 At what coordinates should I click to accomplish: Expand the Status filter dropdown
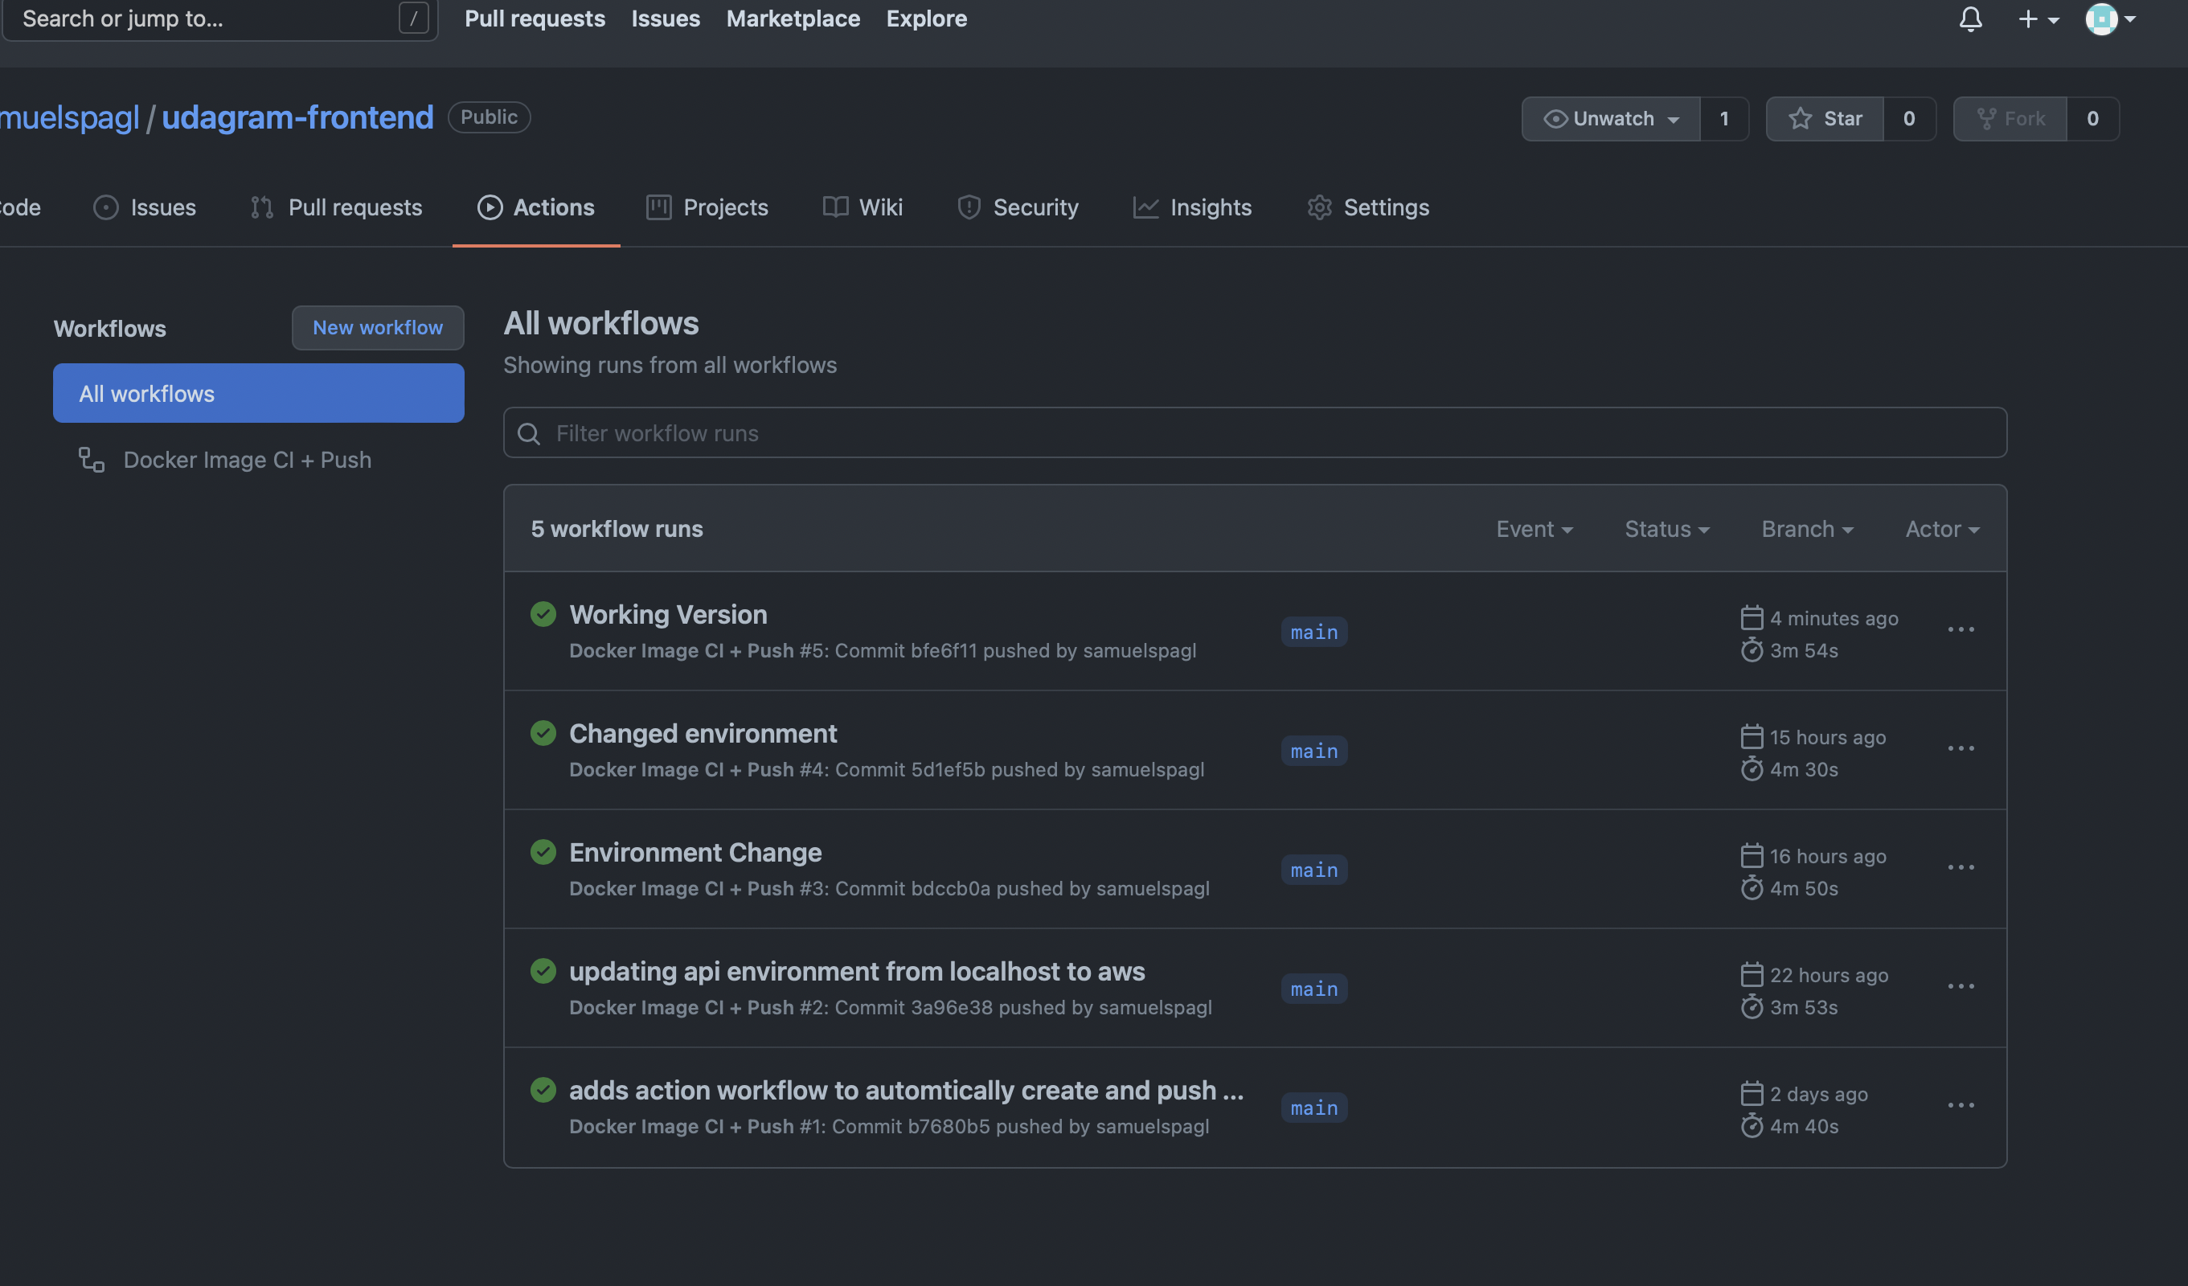pyautogui.click(x=1666, y=529)
